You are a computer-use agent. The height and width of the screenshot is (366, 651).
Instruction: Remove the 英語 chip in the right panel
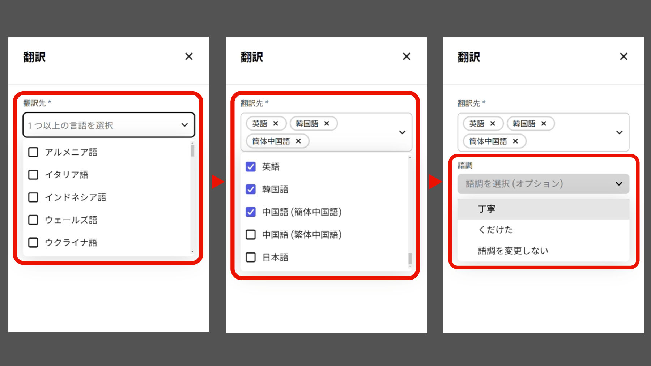pyautogui.click(x=493, y=124)
